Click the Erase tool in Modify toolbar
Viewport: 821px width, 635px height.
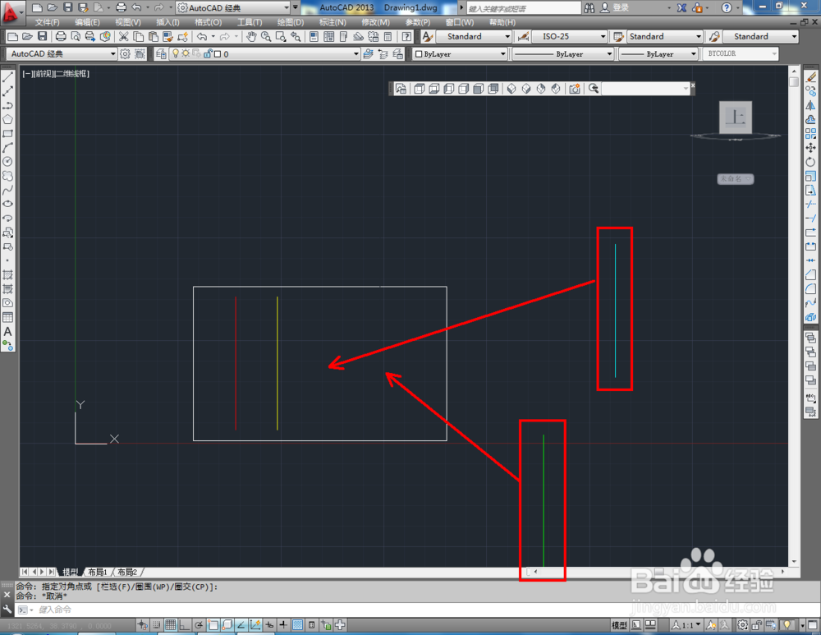tap(811, 77)
